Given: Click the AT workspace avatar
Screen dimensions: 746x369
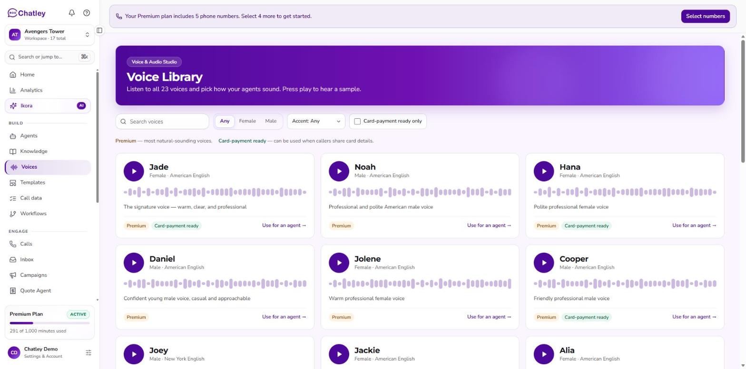Looking at the screenshot, I should (15, 35).
